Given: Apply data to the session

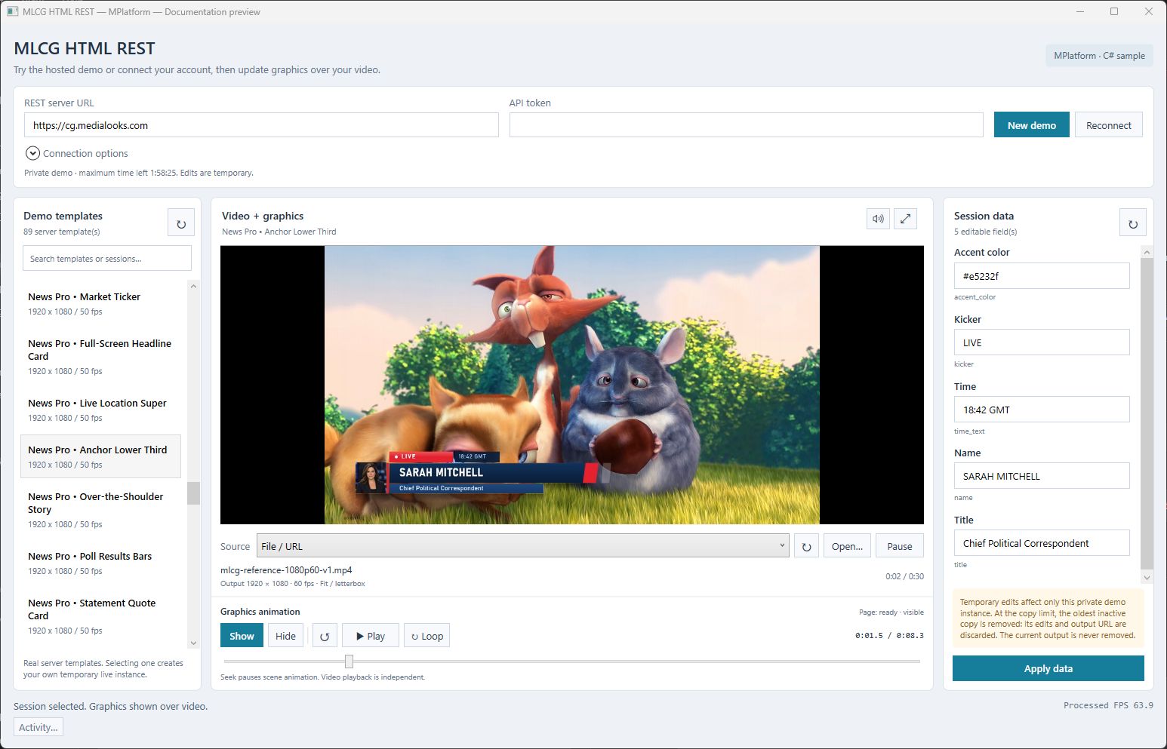Looking at the screenshot, I should [x=1048, y=668].
